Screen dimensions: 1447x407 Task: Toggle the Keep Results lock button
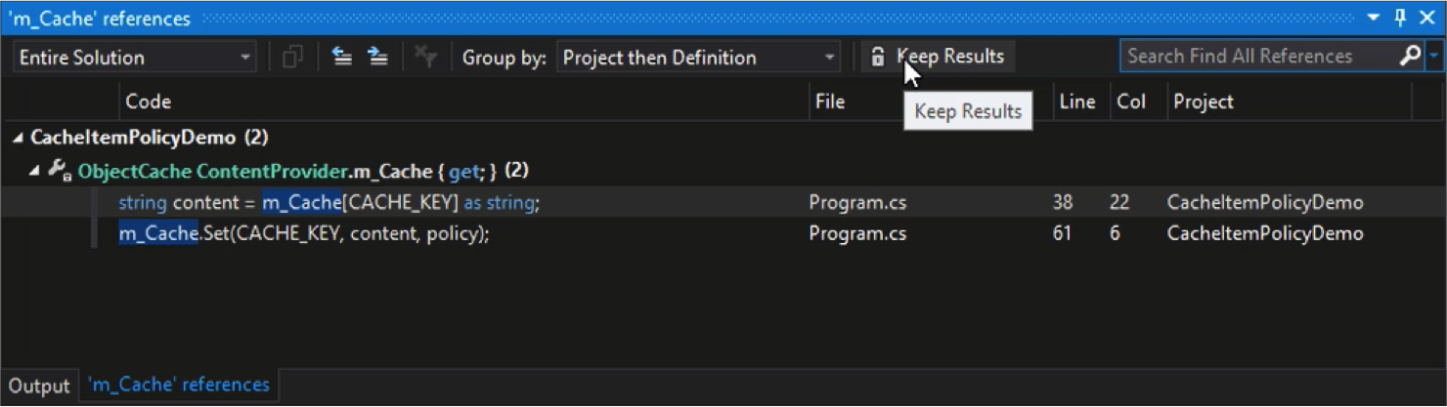click(938, 57)
